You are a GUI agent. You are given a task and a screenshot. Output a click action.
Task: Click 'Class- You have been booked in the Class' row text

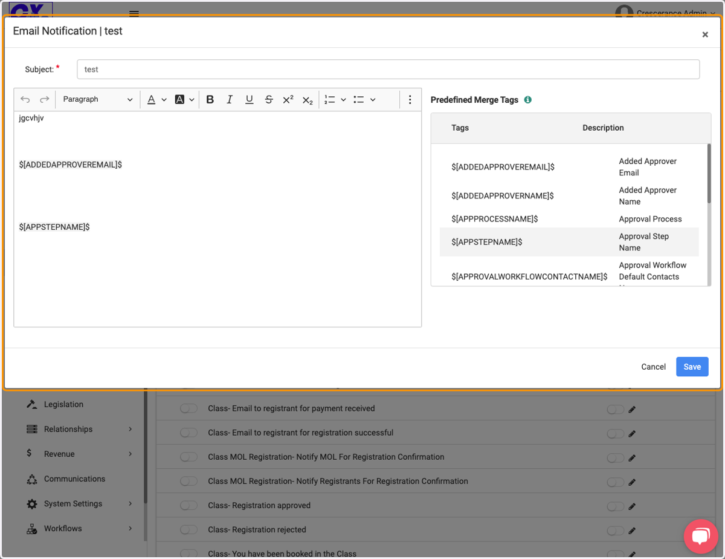click(282, 554)
